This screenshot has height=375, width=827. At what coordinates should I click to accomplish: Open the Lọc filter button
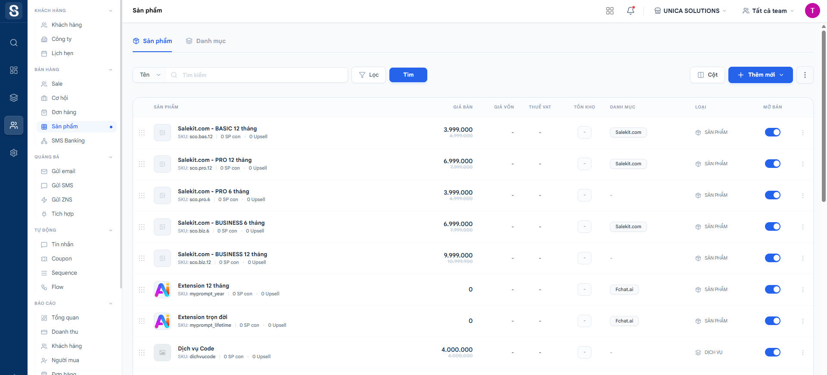click(x=369, y=75)
